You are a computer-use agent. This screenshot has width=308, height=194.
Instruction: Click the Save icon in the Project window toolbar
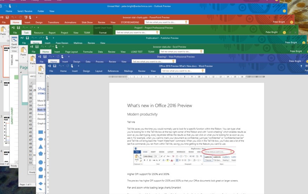(19, 28)
